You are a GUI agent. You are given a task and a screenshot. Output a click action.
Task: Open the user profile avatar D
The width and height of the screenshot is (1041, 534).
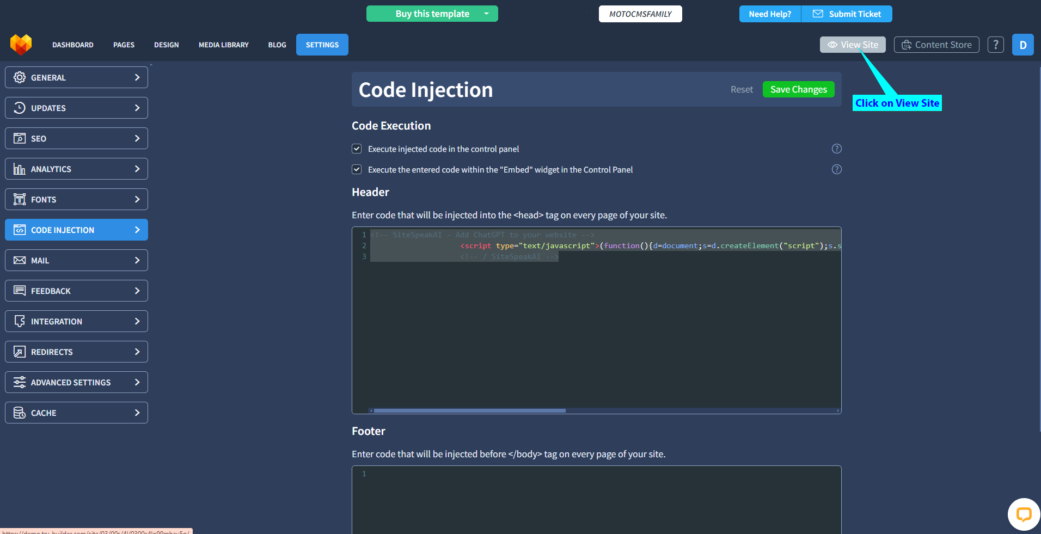(1022, 45)
